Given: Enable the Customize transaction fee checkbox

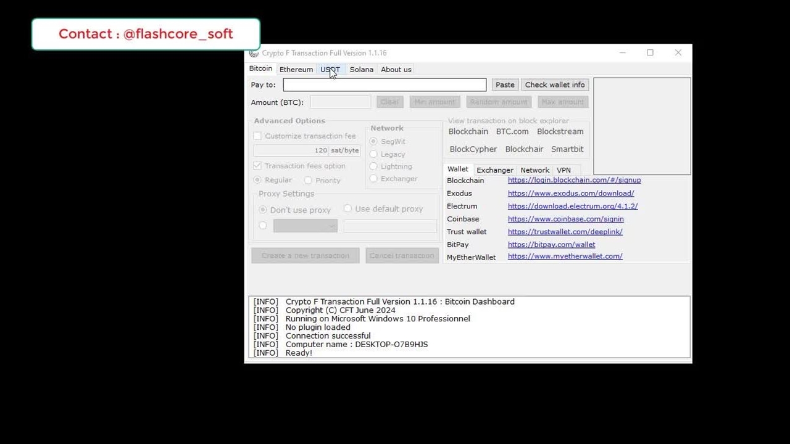Looking at the screenshot, I should point(258,136).
